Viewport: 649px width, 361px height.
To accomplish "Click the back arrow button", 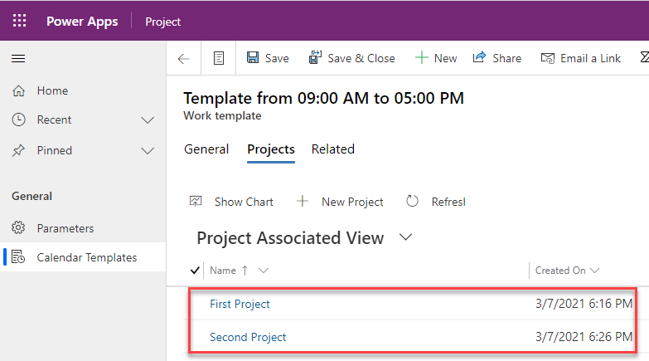I will (x=184, y=58).
